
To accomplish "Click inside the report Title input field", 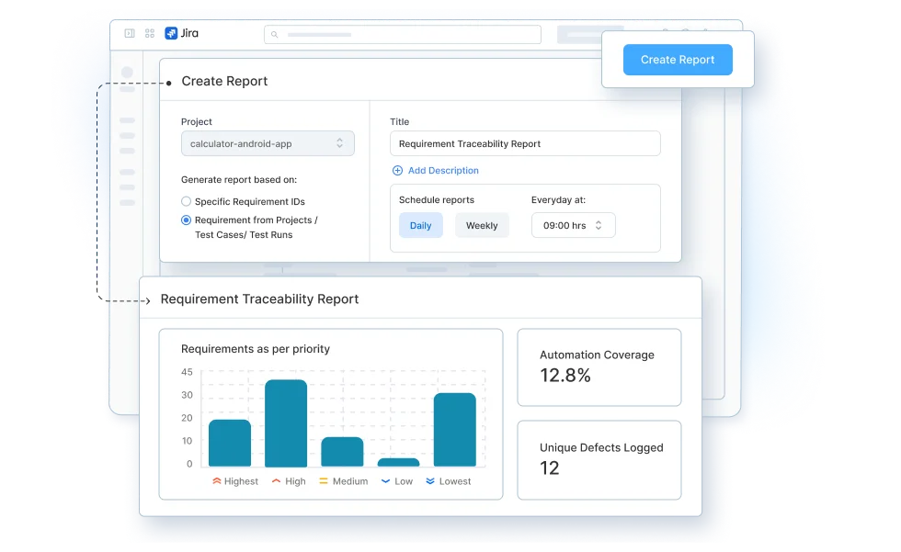I will pyautogui.click(x=524, y=143).
